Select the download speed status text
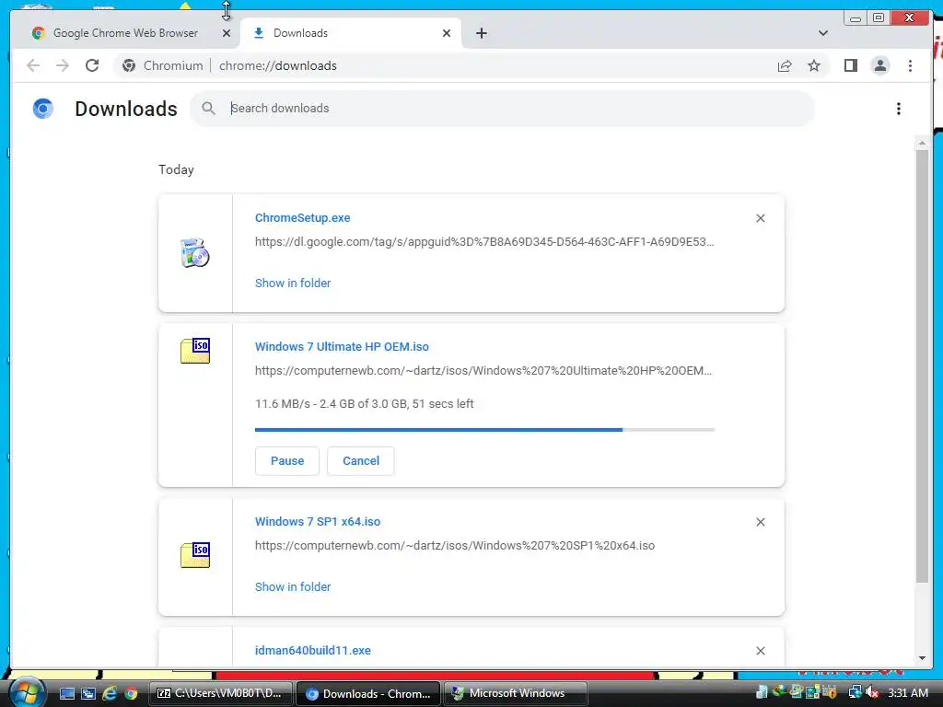Viewport: 943px width, 707px height. [365, 404]
